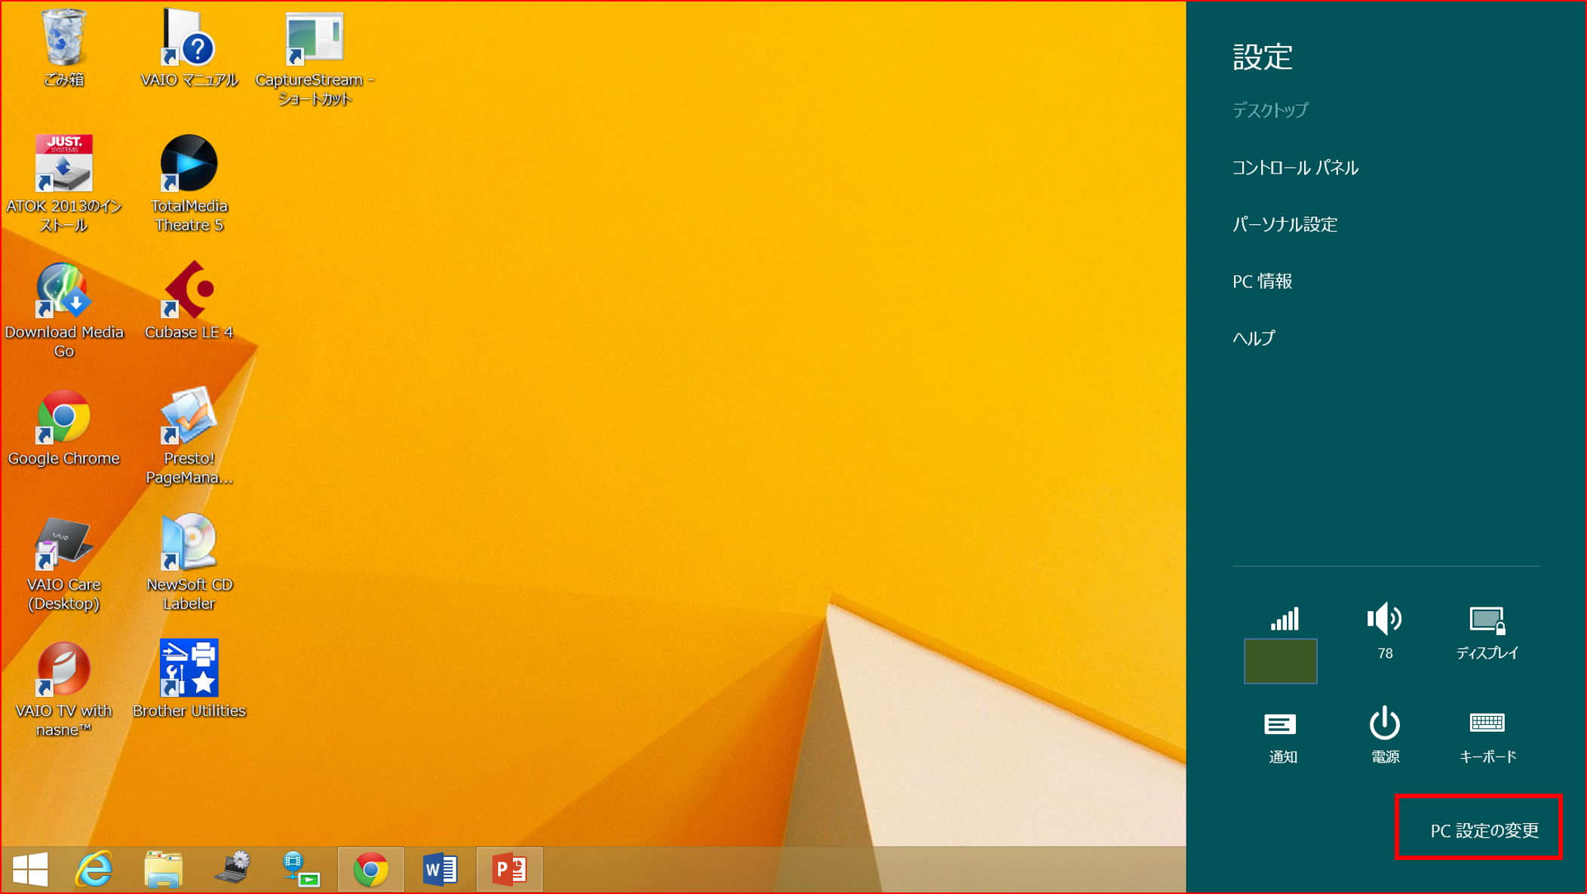This screenshot has height=894, width=1587.
Task: Select NewSoft CD Labeler icon
Action: click(189, 563)
